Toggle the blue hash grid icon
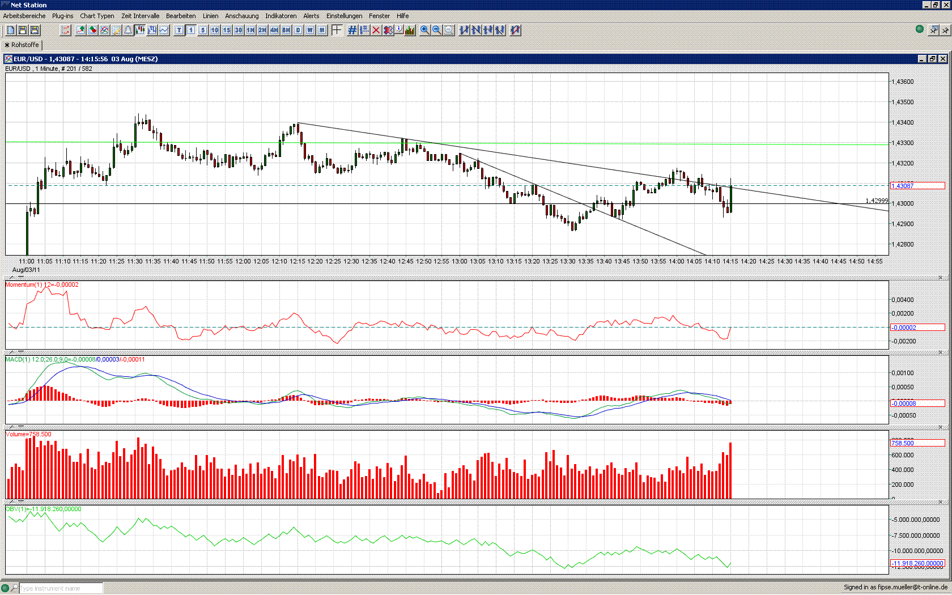The width and height of the screenshot is (952, 595). click(x=352, y=30)
